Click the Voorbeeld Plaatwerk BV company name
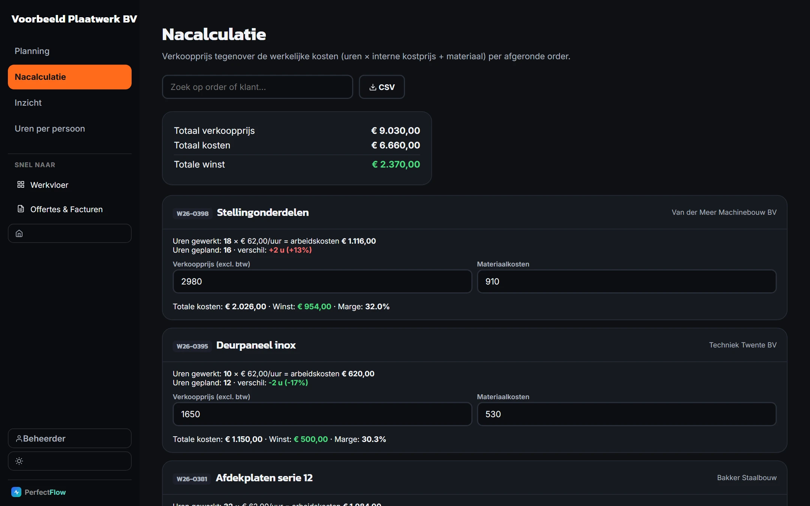The width and height of the screenshot is (810, 506). point(74,19)
